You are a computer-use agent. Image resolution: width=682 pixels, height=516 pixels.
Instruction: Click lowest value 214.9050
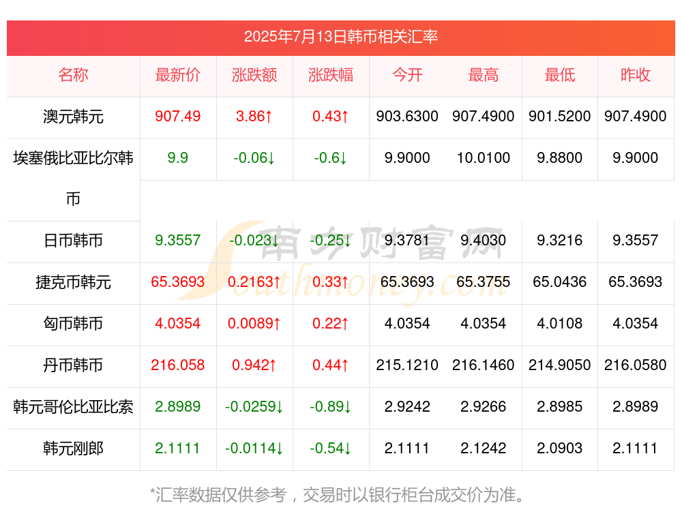[x=560, y=365]
